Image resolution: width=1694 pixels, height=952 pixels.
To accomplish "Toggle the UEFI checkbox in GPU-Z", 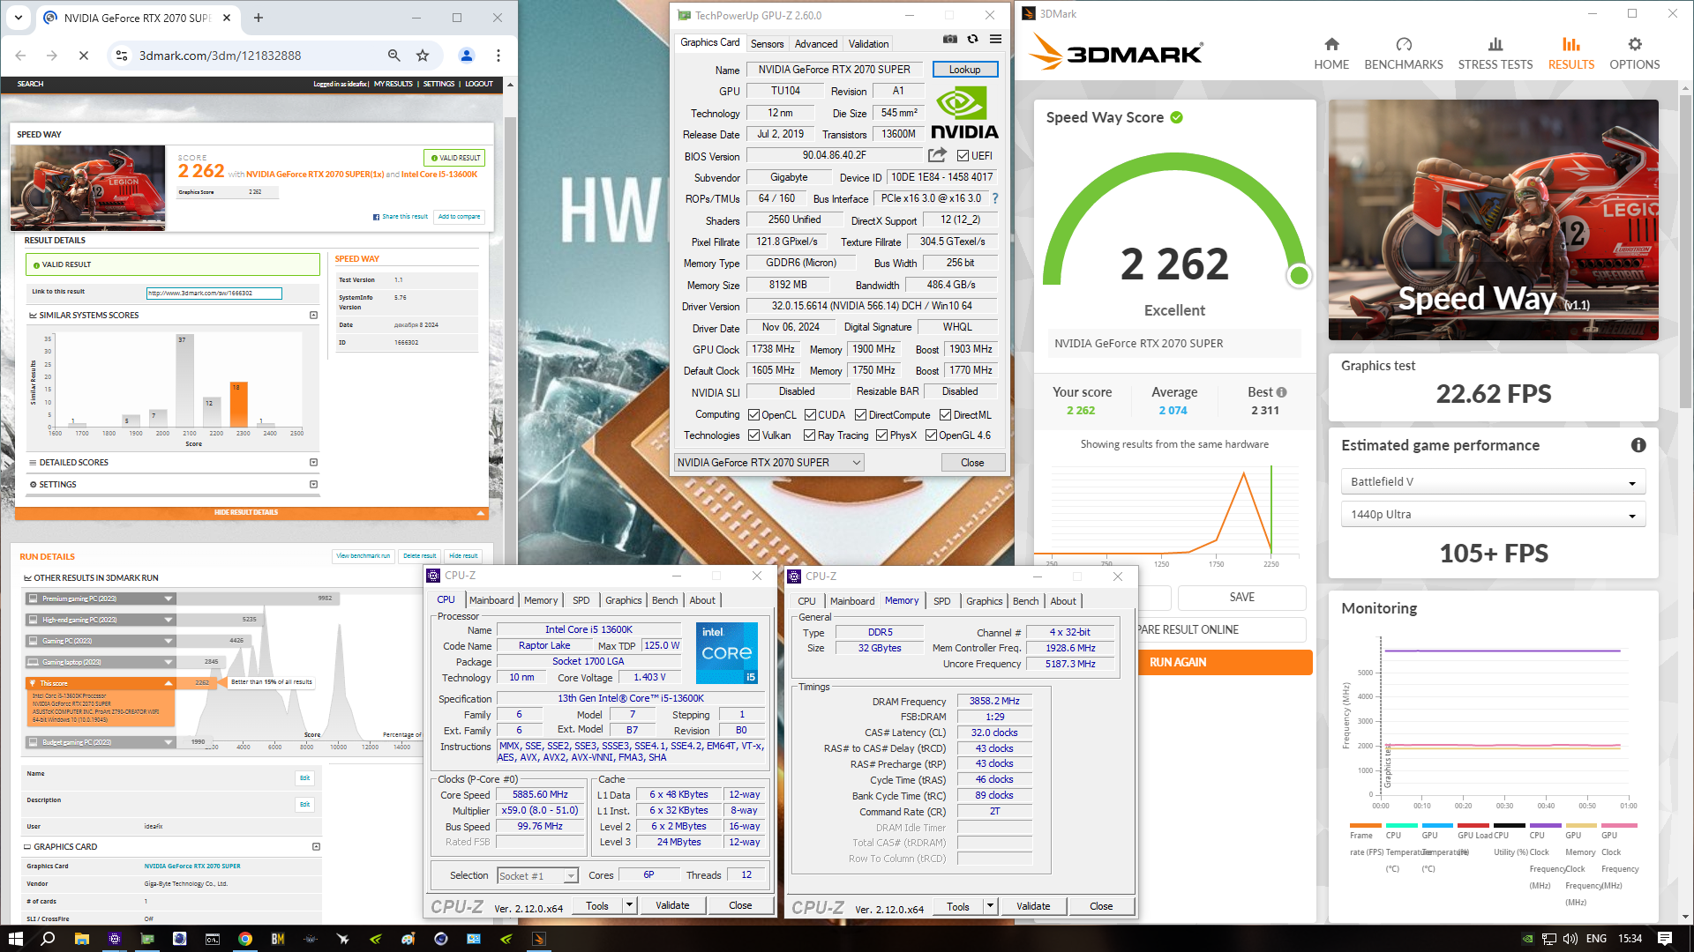I will tap(963, 156).
